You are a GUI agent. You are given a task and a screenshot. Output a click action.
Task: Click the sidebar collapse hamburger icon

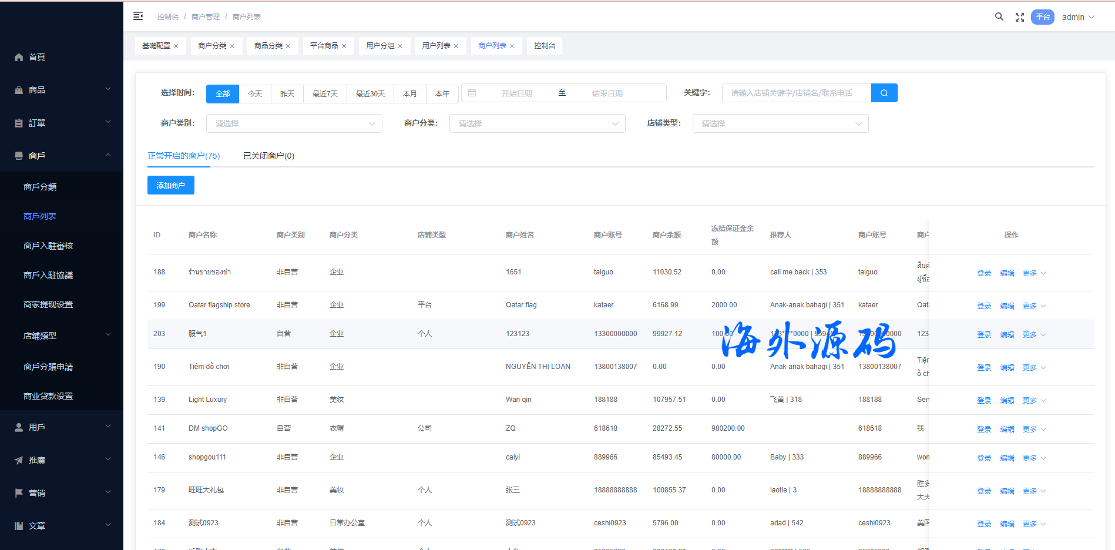[138, 16]
